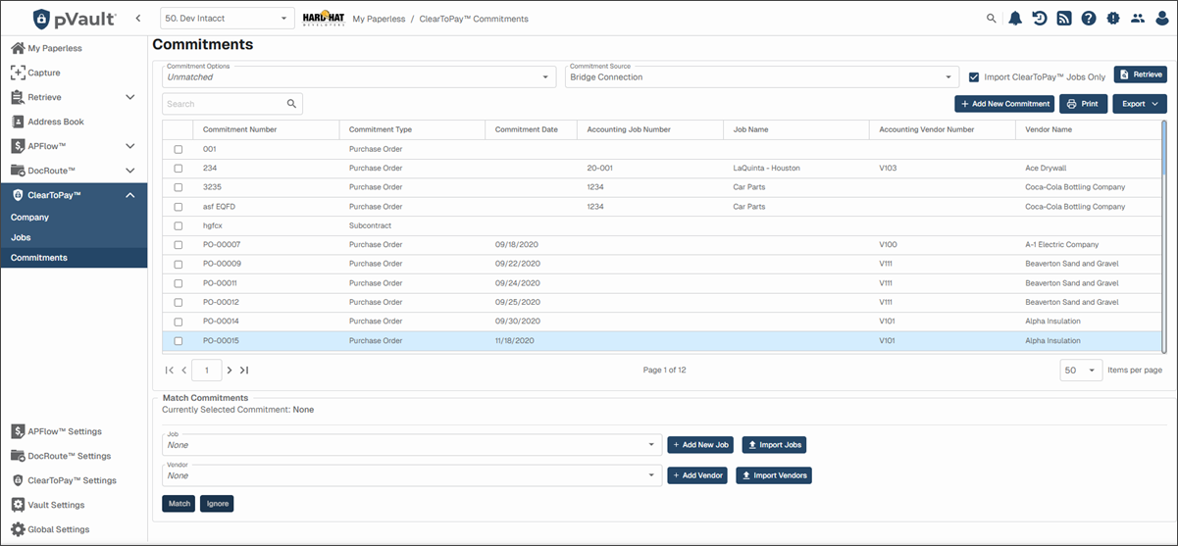Viewport: 1178px width, 546px height.
Task: Open the user profile icon
Action: (x=1162, y=19)
